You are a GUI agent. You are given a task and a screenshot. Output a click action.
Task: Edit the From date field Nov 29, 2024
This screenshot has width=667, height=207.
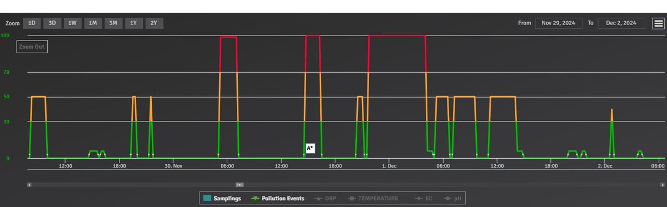(x=559, y=23)
